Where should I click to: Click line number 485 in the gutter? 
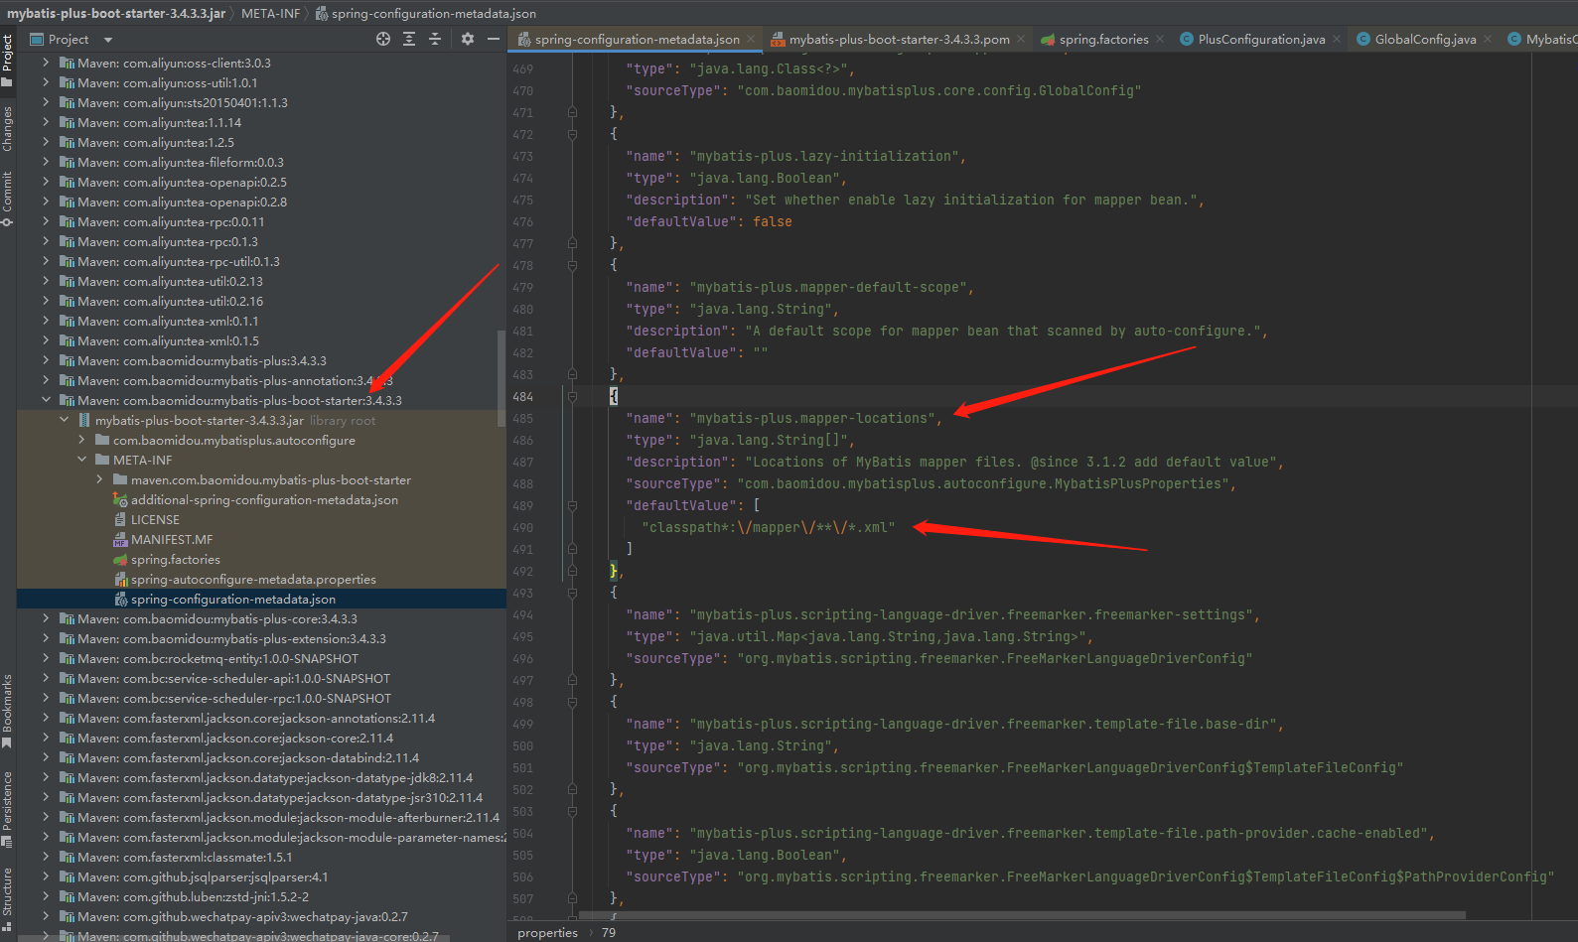click(523, 418)
